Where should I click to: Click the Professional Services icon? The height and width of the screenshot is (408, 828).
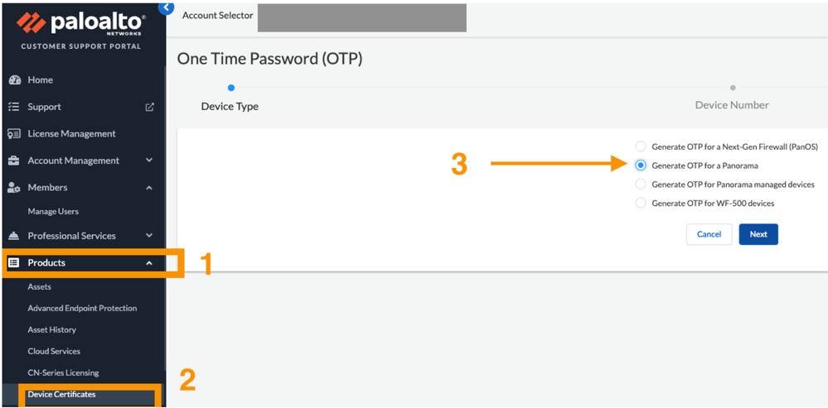click(x=13, y=236)
